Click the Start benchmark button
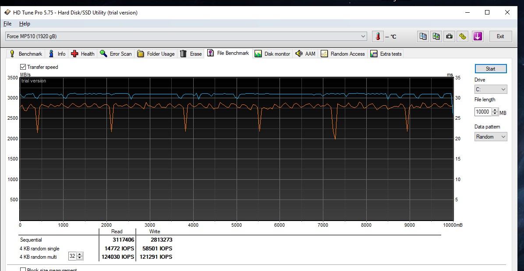 coord(491,68)
